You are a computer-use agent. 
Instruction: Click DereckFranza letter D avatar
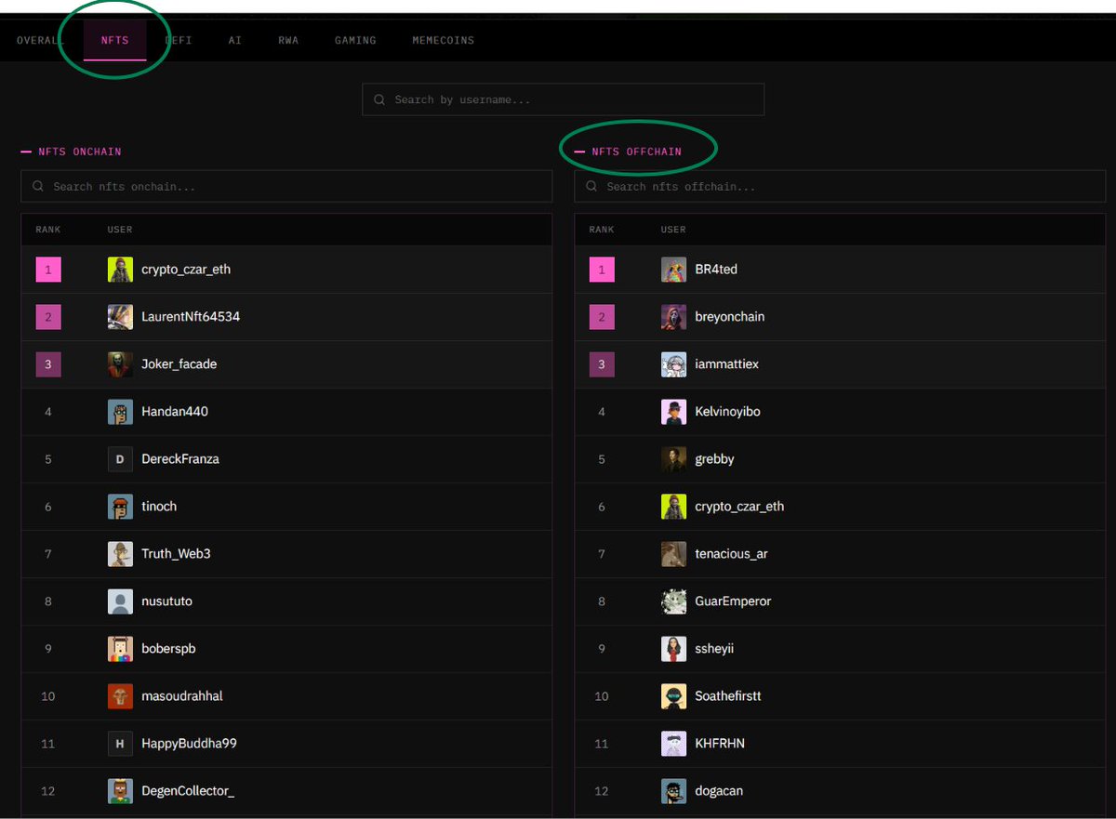tap(120, 459)
